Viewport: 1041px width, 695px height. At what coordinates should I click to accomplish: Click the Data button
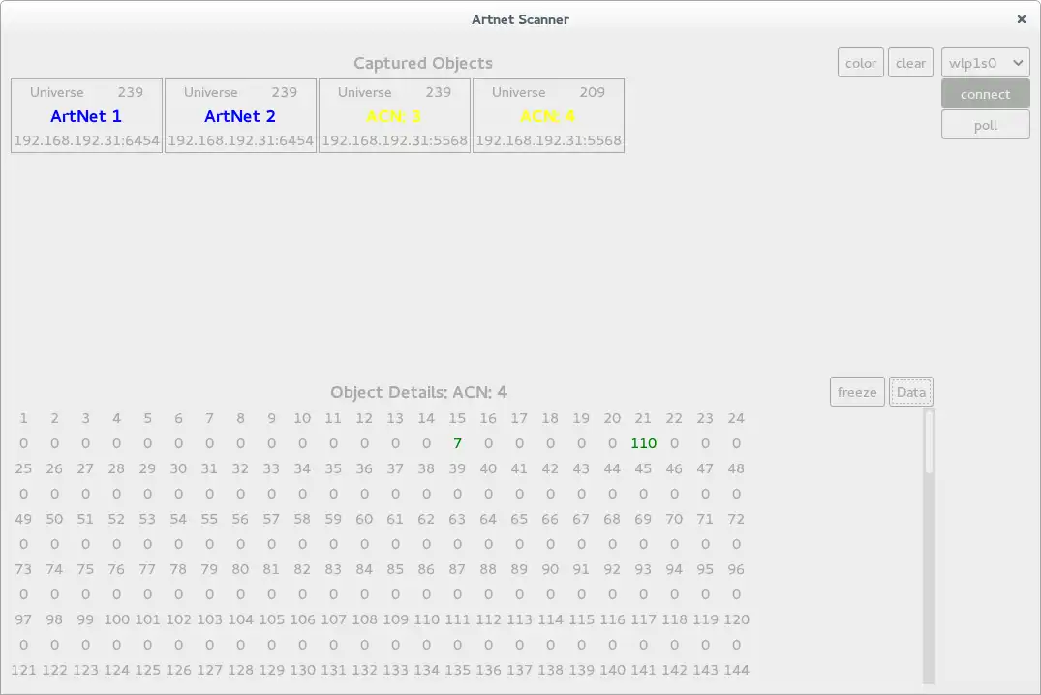tap(911, 392)
